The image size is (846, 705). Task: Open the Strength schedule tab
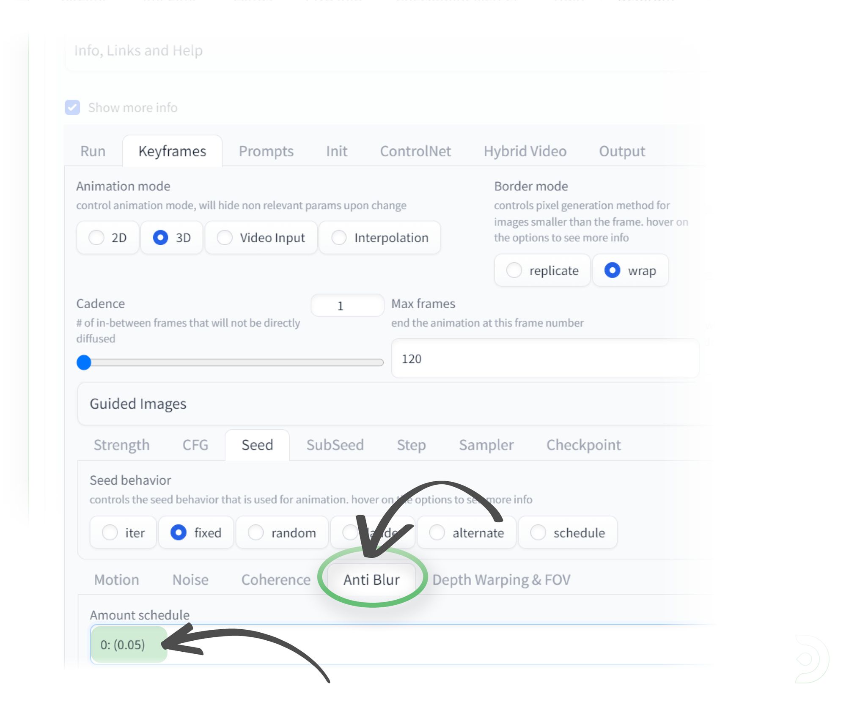click(x=121, y=444)
